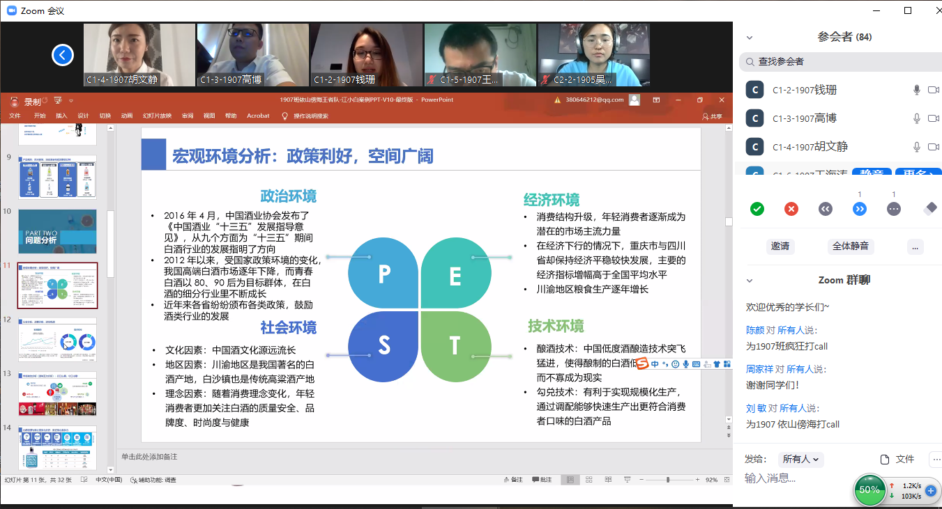Viewport: 942px width, 509px height.
Task: Click microphone icon for C1-2-1907钱珊
Action: [918, 90]
